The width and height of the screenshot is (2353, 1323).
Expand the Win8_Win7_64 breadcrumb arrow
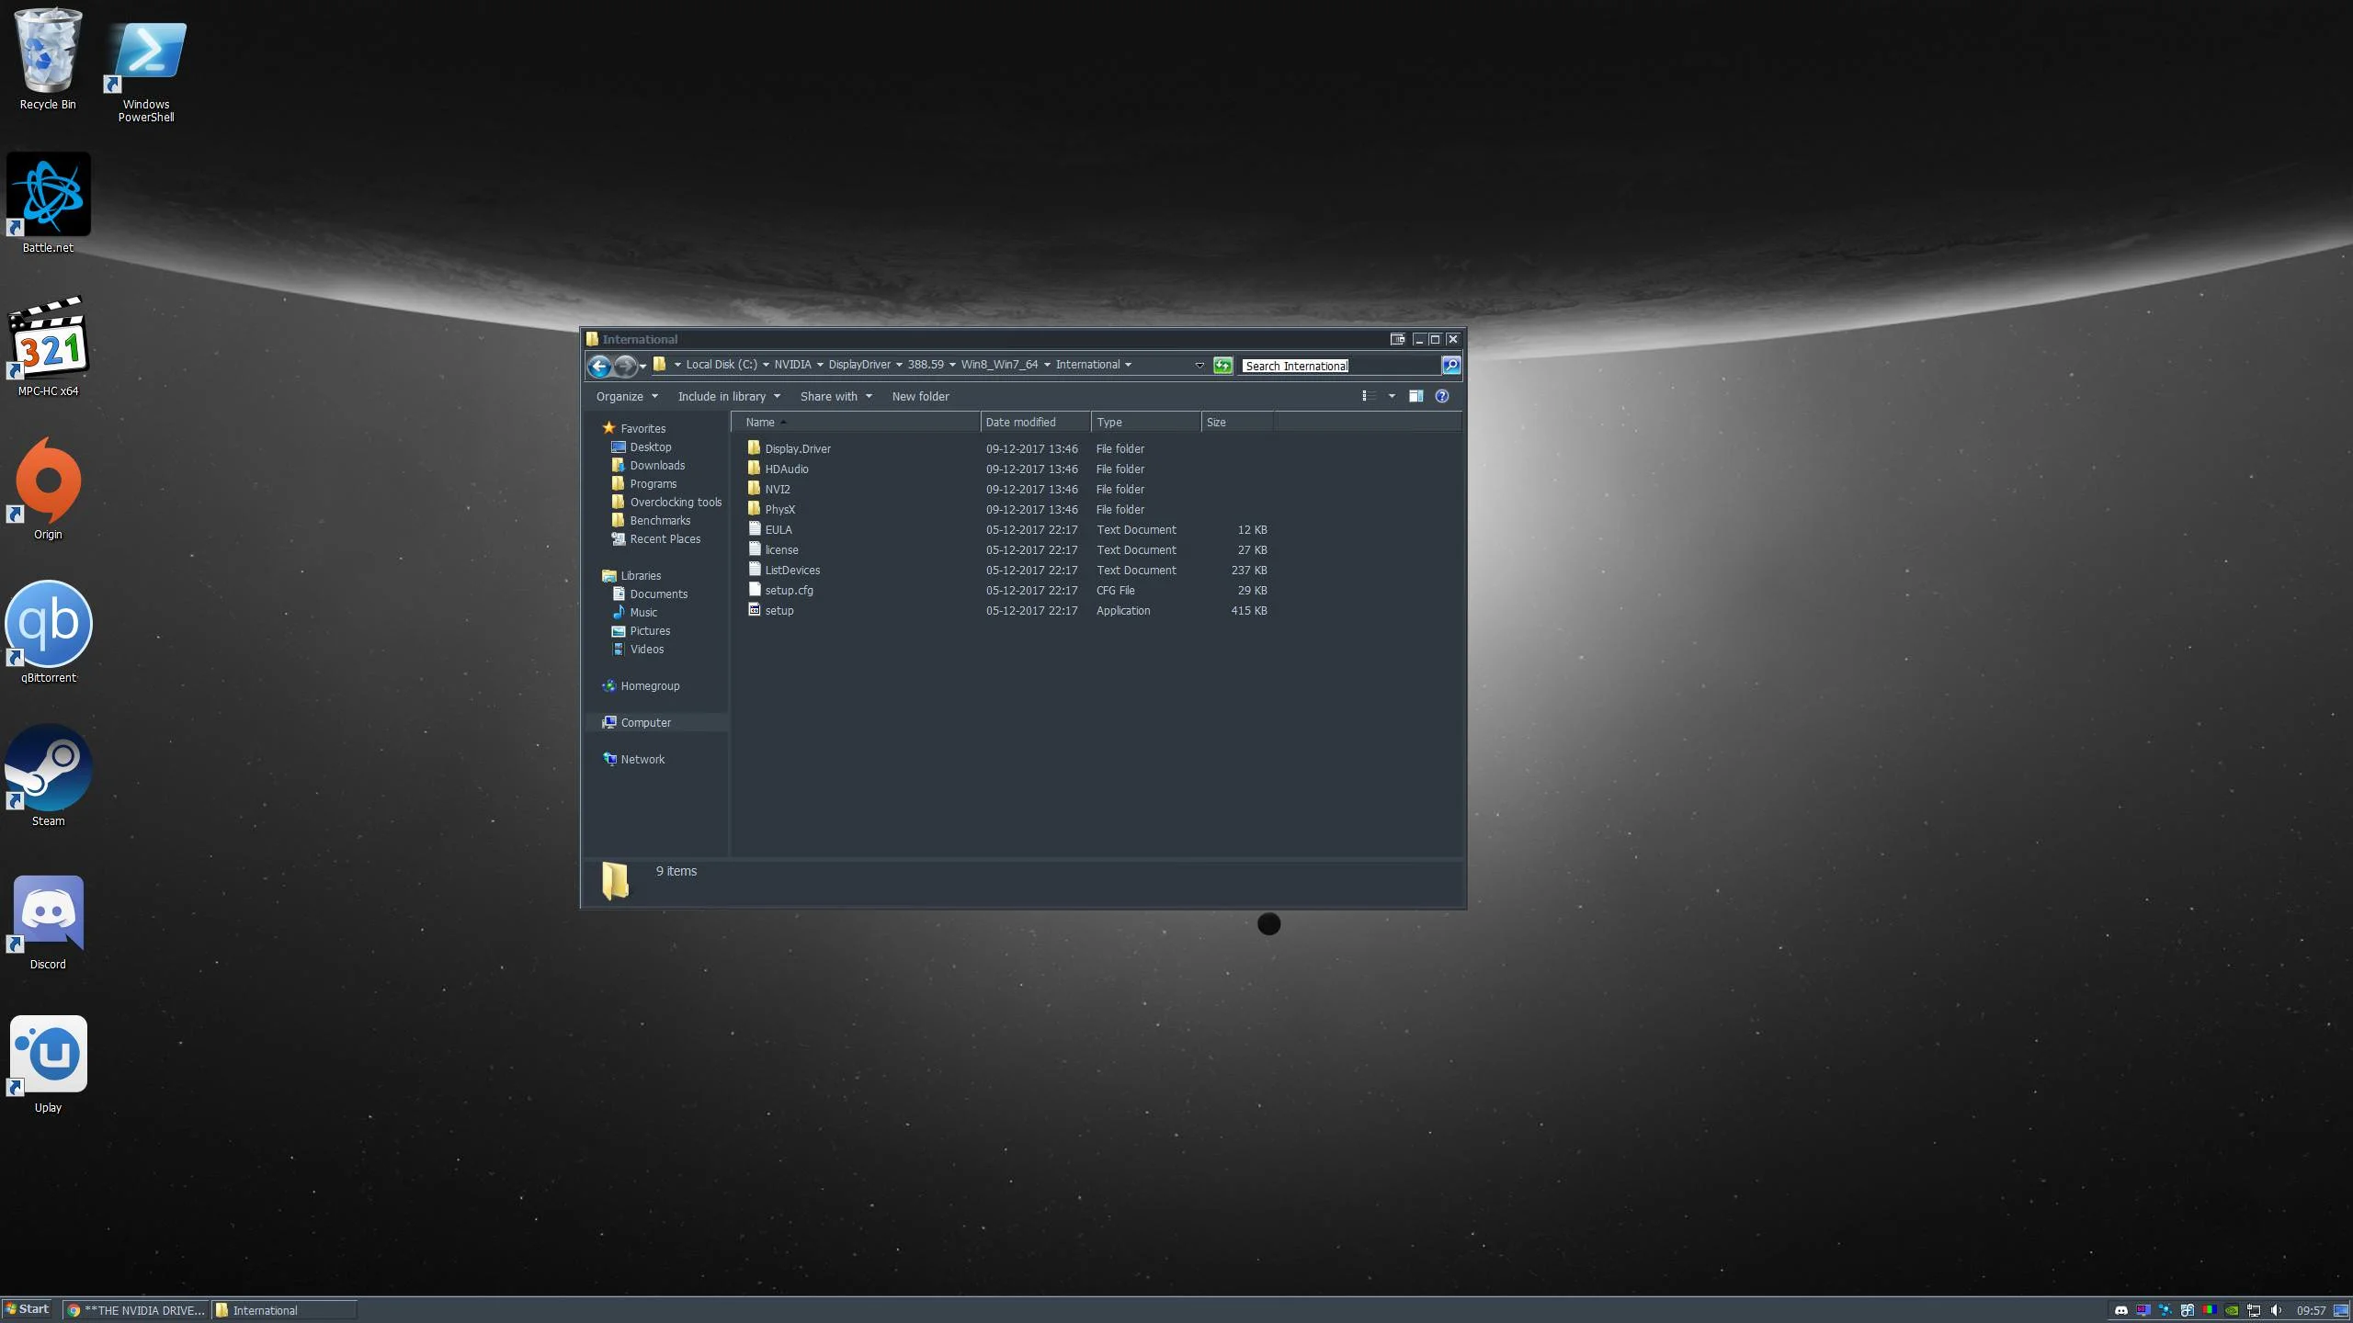[x=1047, y=365]
